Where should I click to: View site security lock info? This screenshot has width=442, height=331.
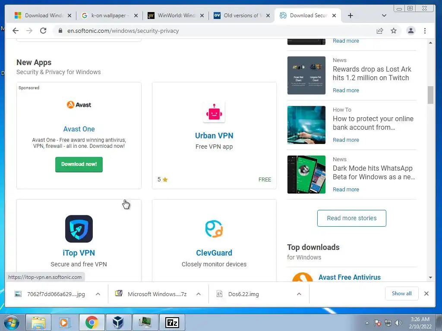[x=60, y=31]
